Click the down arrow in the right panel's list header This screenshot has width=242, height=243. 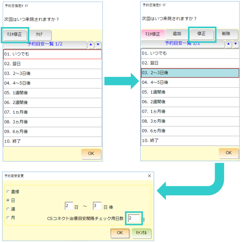coord(236,44)
